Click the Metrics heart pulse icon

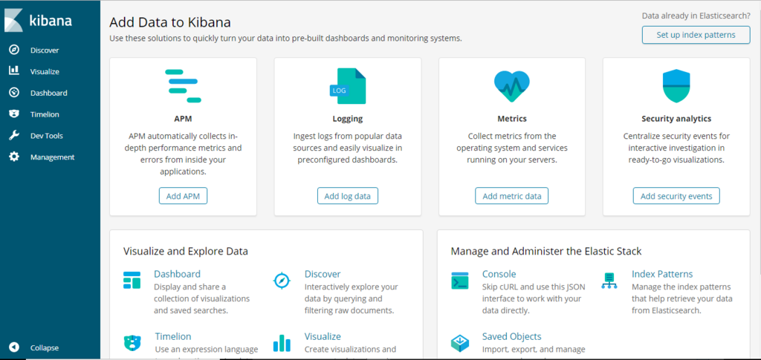(512, 86)
